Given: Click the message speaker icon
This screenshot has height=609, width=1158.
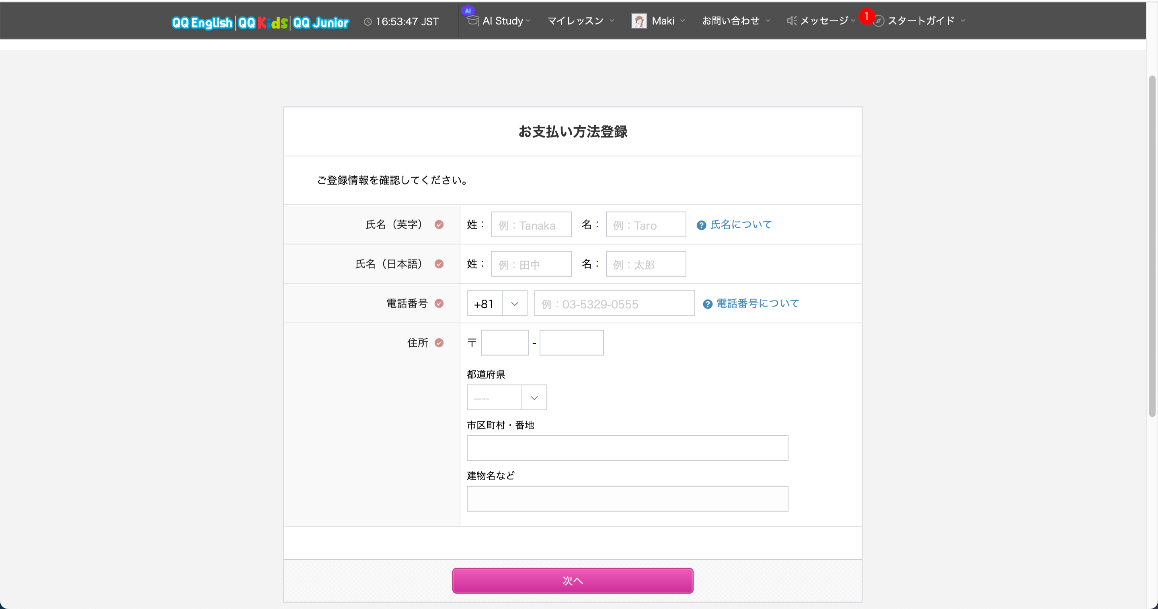Looking at the screenshot, I should 792,21.
